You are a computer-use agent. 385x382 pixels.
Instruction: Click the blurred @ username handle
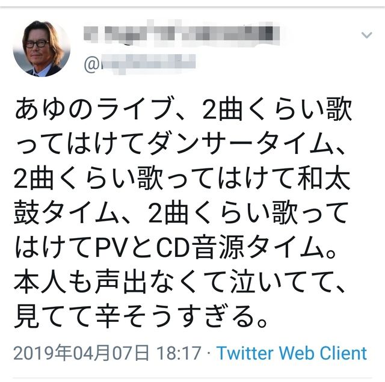coord(147,64)
